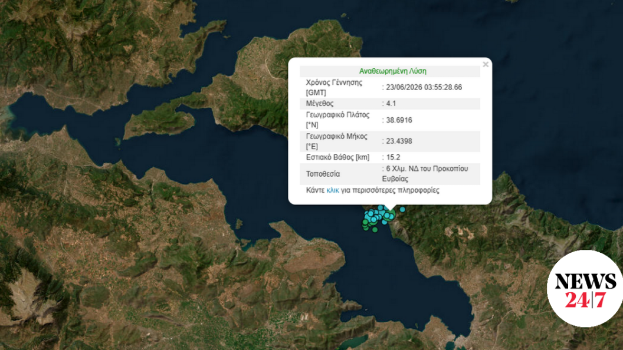Select the "Γεωγραφικό Πλάτος [°N]" label
Screen dimensions: 623x350
(x=337, y=120)
